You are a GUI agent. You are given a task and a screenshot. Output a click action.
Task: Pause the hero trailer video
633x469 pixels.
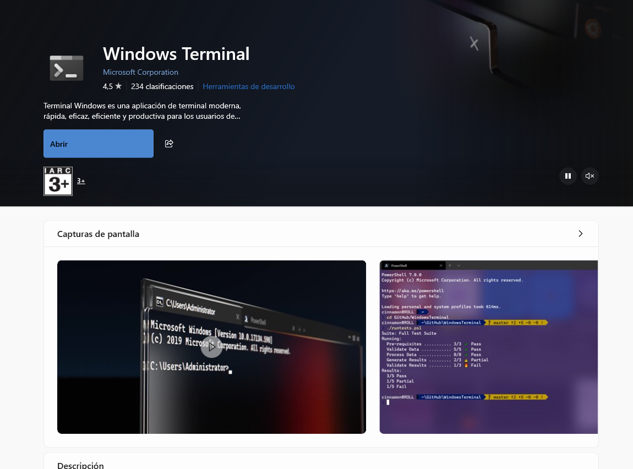coord(567,176)
